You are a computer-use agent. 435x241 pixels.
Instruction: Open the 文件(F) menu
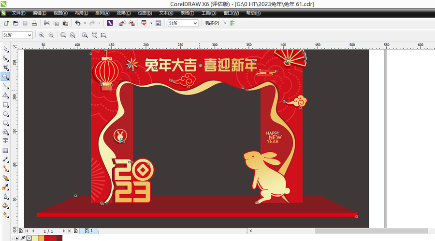(18, 13)
